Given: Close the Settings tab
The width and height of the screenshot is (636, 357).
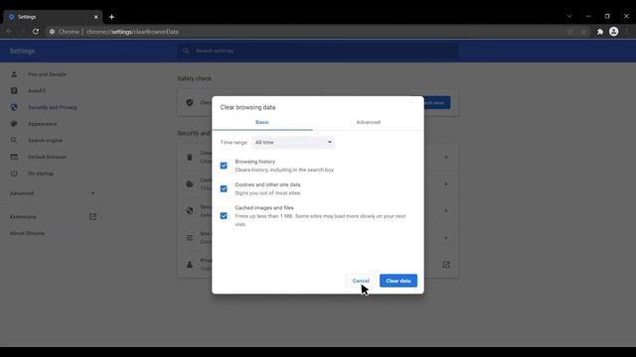Looking at the screenshot, I should 95,17.
